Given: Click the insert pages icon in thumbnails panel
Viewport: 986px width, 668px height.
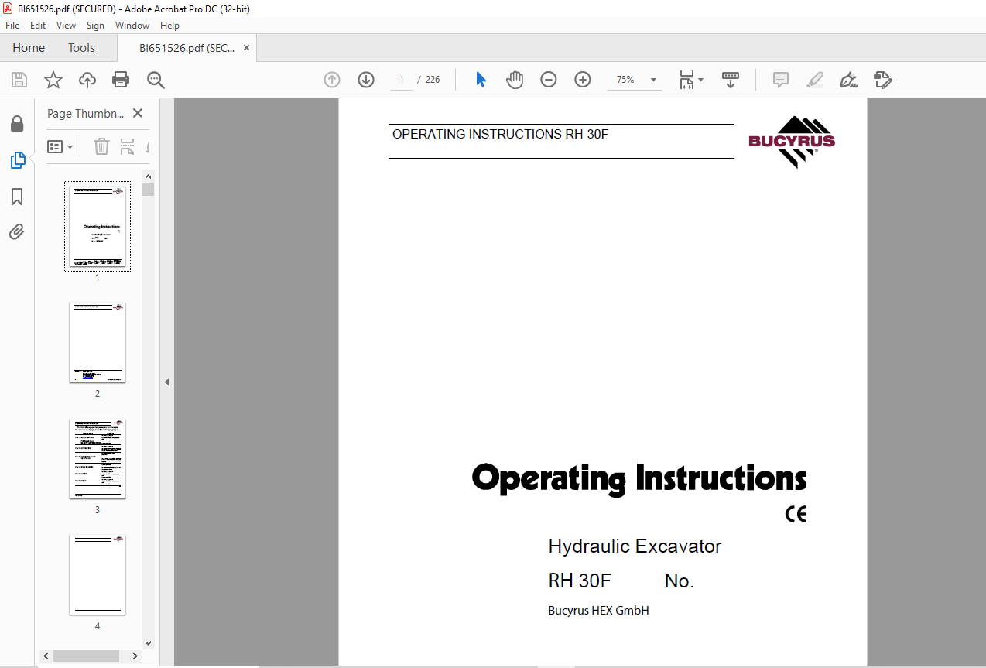Looking at the screenshot, I should tap(128, 146).
